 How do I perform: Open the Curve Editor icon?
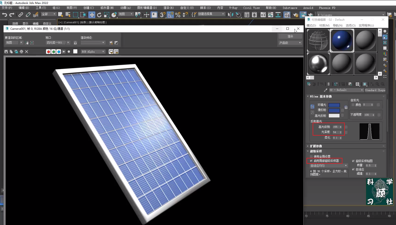pyautogui.click(x=270, y=15)
